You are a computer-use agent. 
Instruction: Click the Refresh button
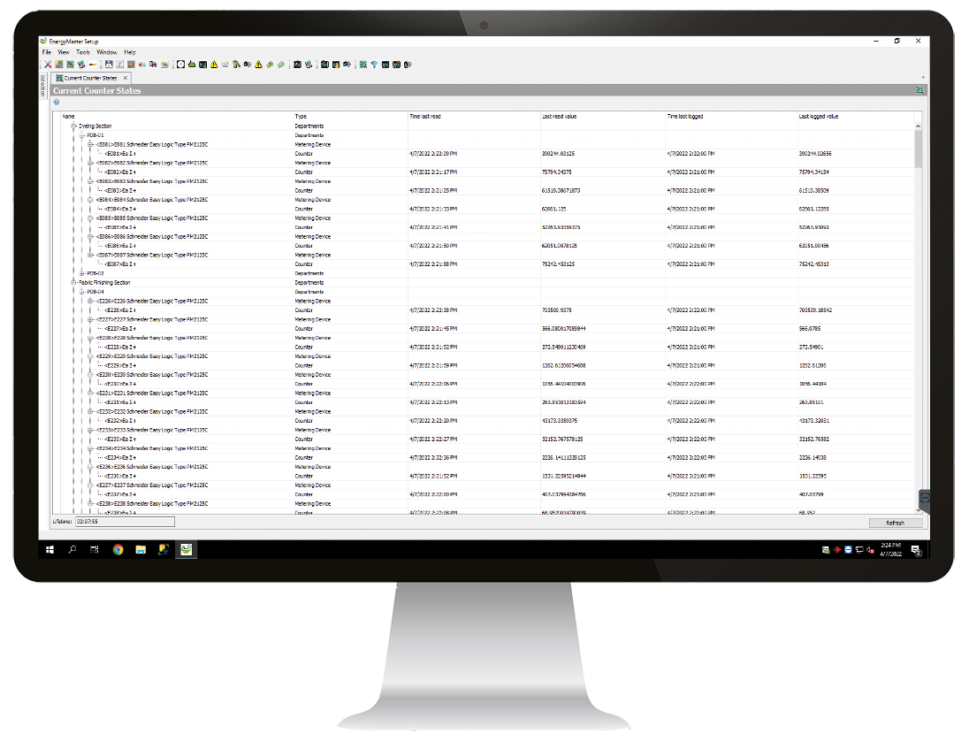click(895, 523)
